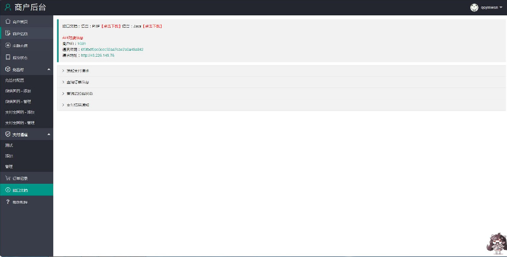Click the 商户后台 person logo icon
The image size is (507, 257).
tap(7, 8)
